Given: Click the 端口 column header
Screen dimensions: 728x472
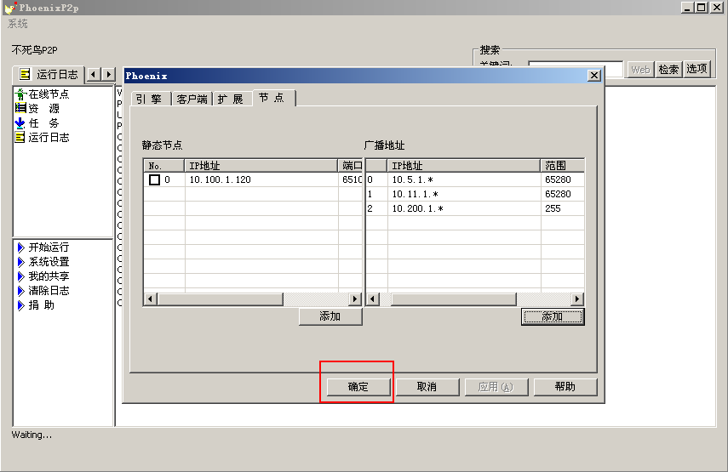Looking at the screenshot, I should (x=350, y=166).
